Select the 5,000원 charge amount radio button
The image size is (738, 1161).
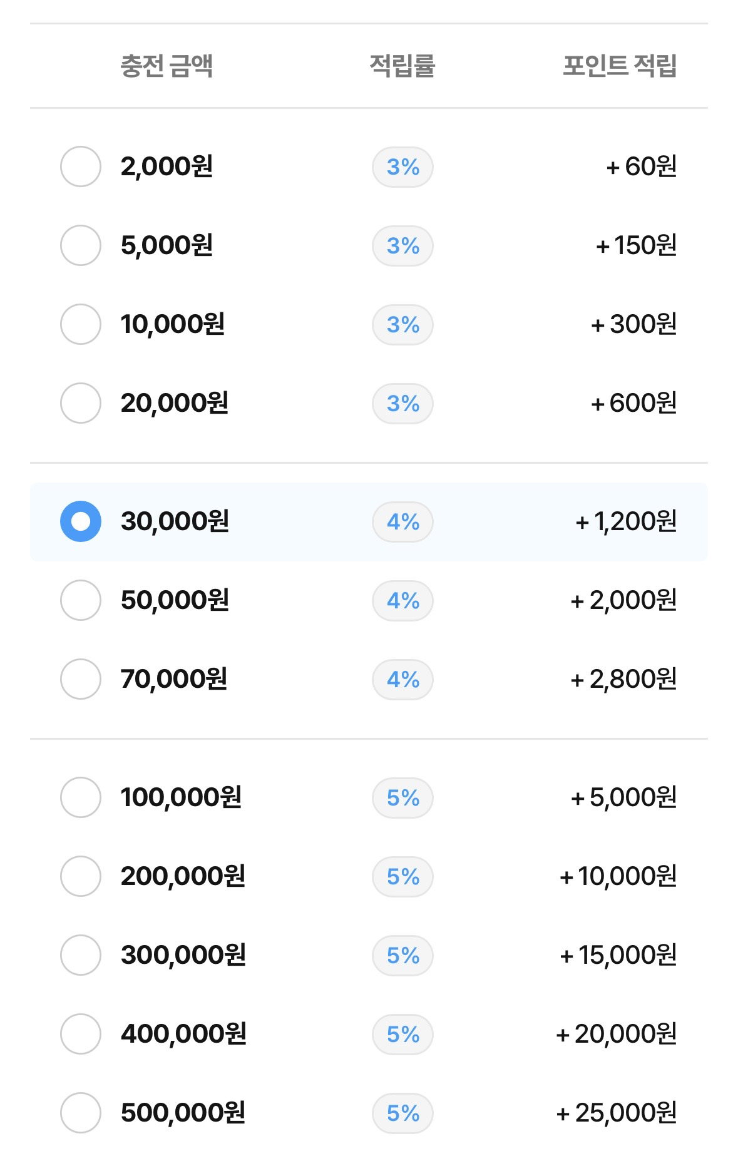[x=81, y=245]
